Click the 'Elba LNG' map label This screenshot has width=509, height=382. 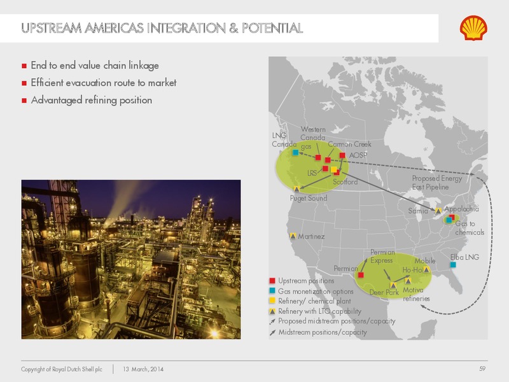point(464,257)
